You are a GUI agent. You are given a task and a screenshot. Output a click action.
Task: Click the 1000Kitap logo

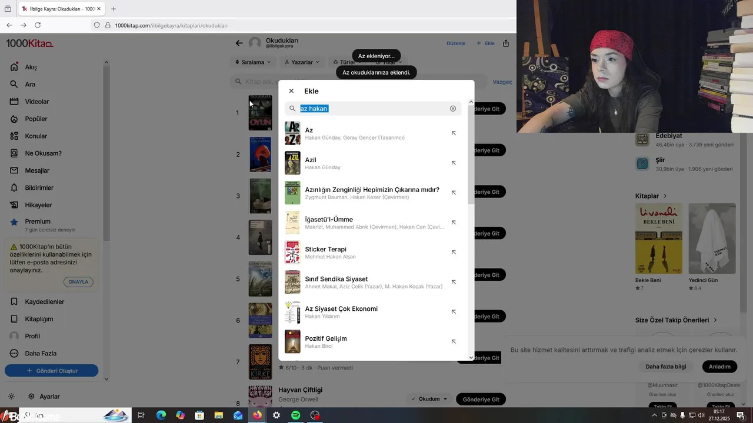pyautogui.click(x=29, y=43)
